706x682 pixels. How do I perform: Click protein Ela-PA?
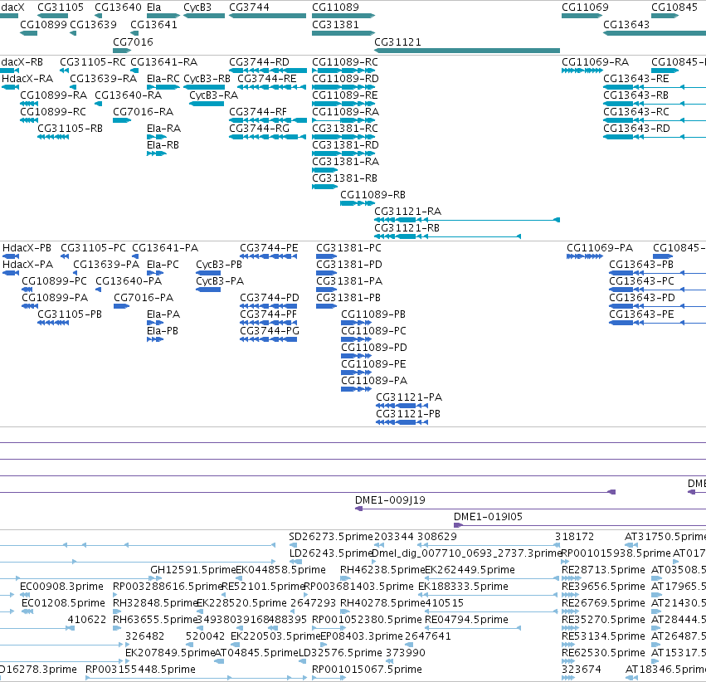click(155, 323)
